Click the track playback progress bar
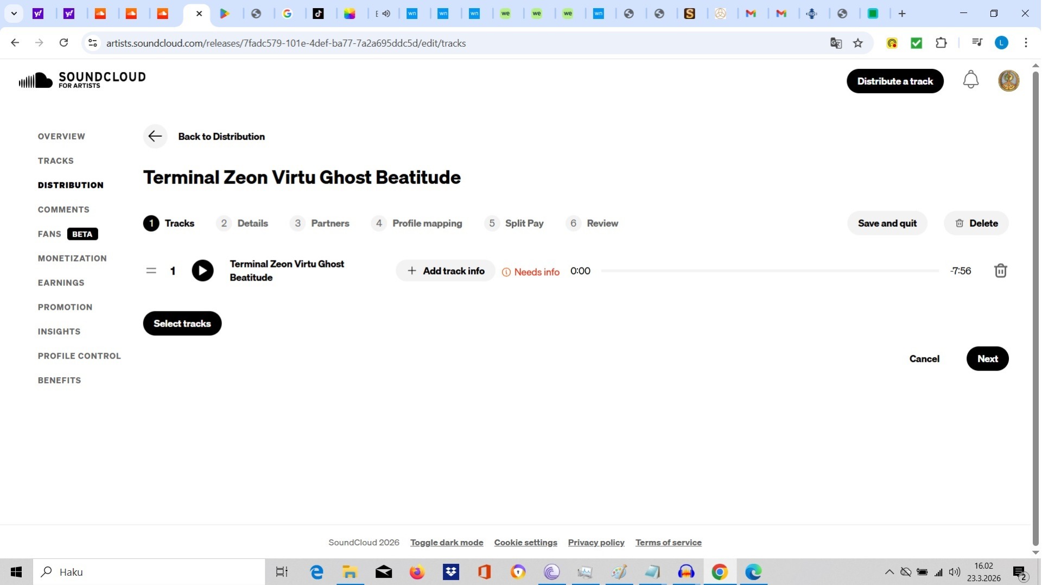Viewport: 1042px width, 585px height. click(x=770, y=271)
